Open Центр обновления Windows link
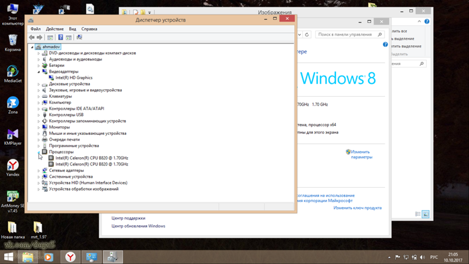The width and height of the screenshot is (469, 264). click(x=138, y=226)
